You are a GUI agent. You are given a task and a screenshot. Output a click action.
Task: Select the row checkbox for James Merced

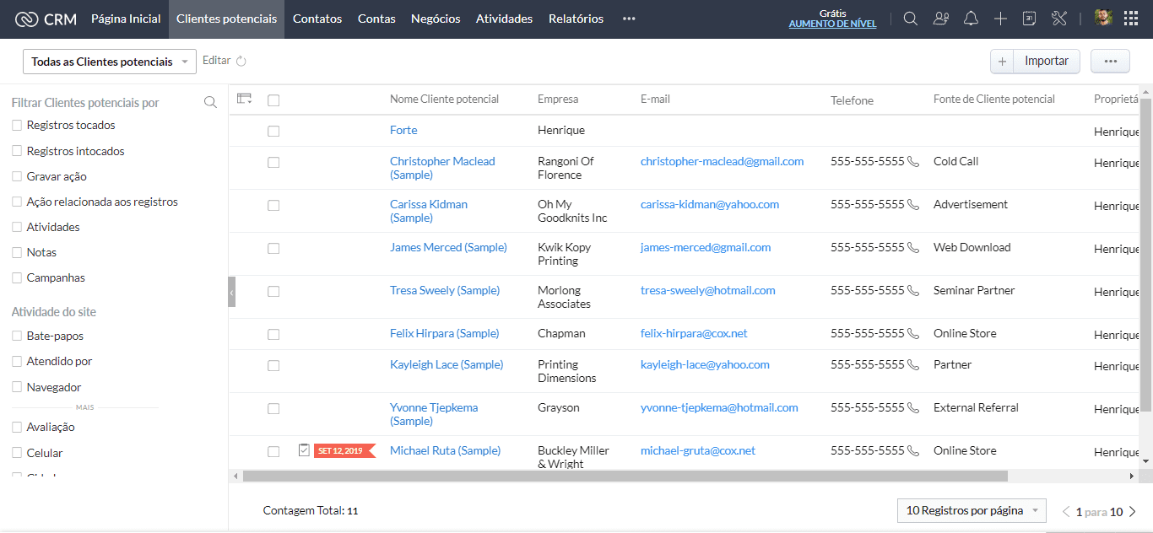(273, 248)
